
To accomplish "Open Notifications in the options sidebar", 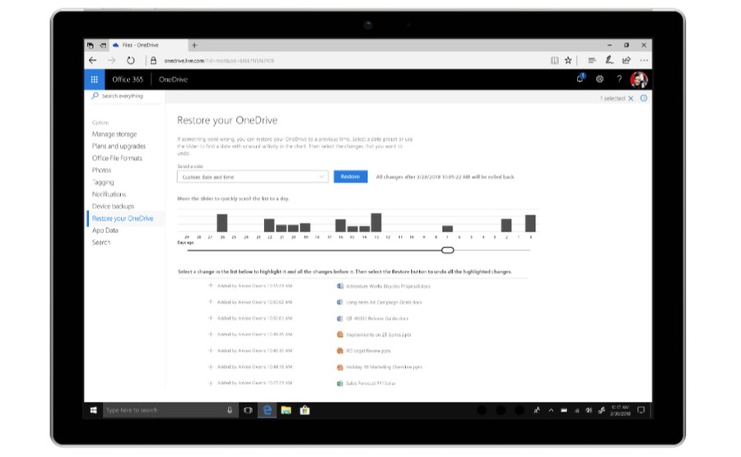I will (x=110, y=194).
